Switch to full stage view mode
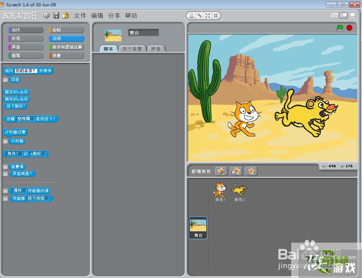Image resolution: width=362 pixels, height=278 pixels. click(x=343, y=16)
